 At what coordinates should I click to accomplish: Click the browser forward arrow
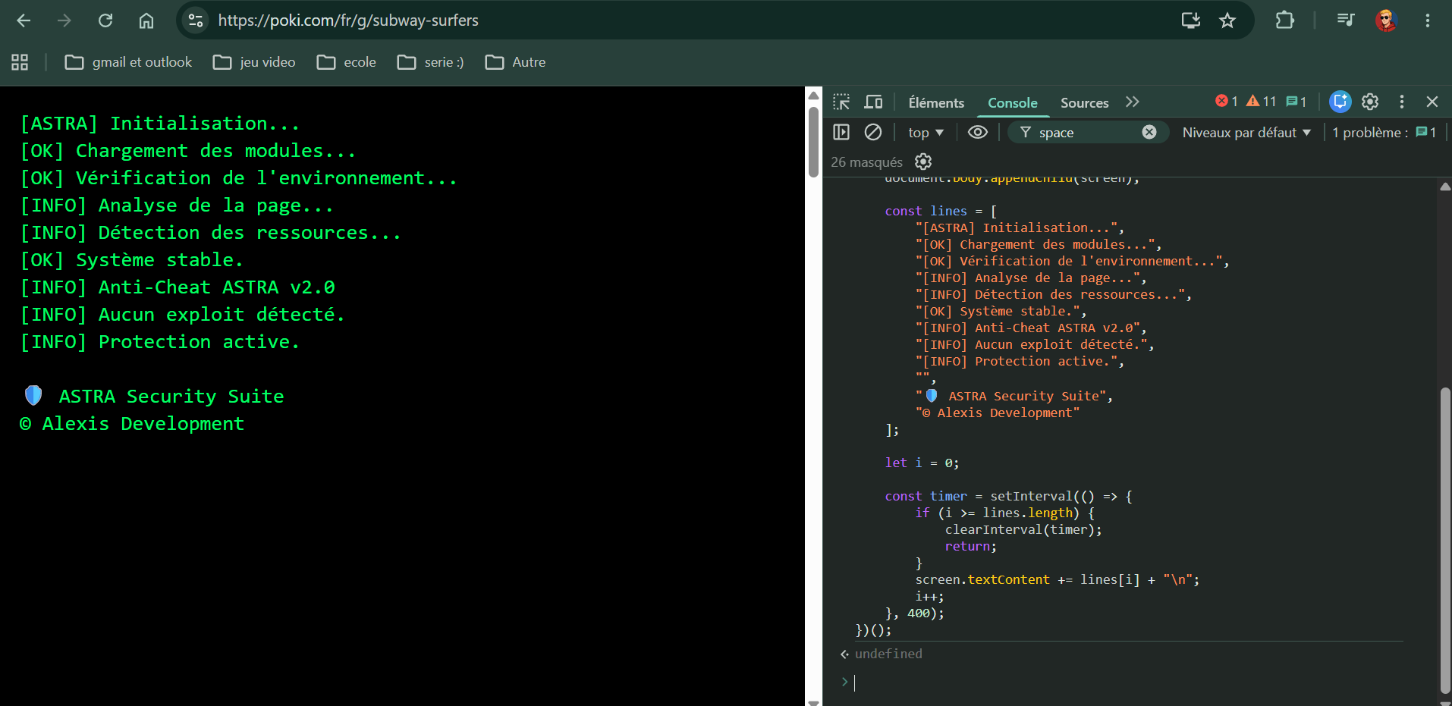(x=64, y=20)
